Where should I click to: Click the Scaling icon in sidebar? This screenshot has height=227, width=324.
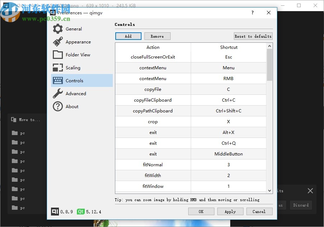point(57,68)
